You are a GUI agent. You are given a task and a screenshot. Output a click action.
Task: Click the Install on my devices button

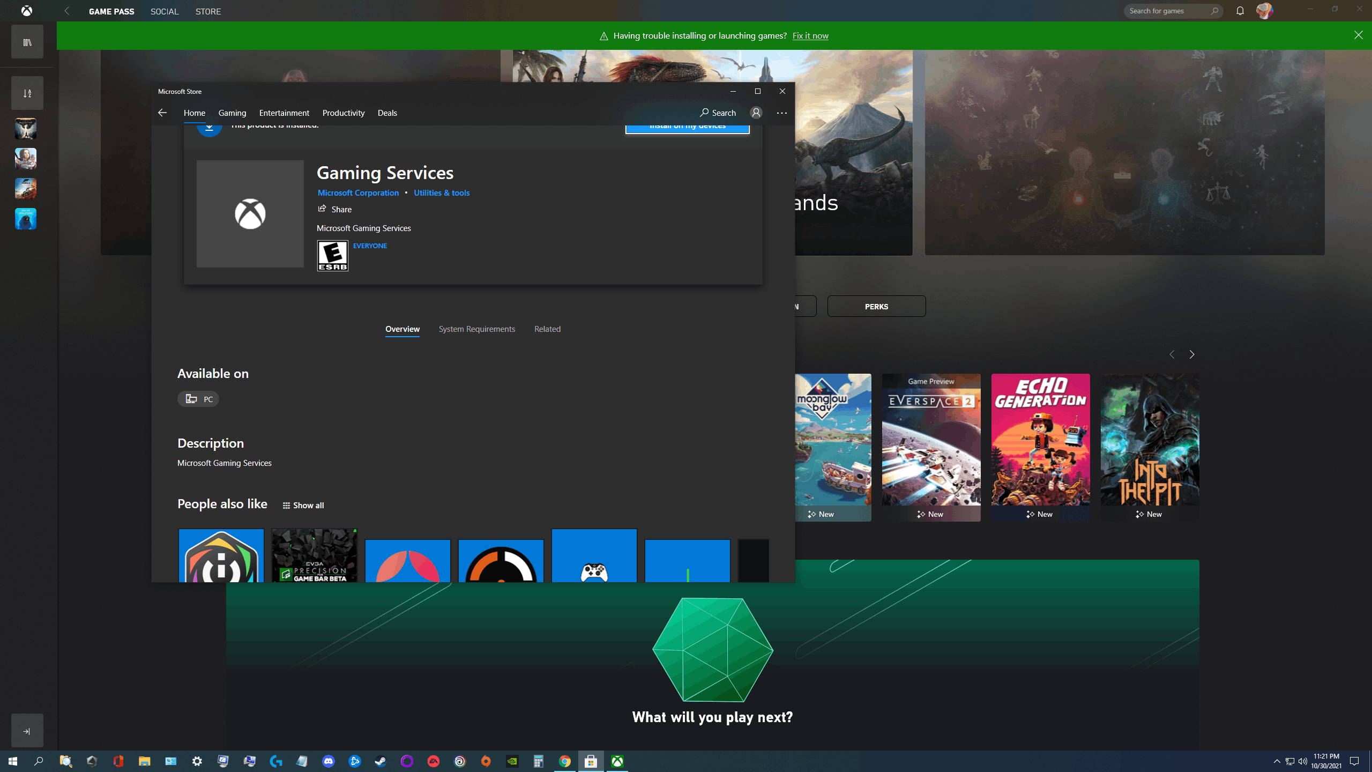point(688,129)
